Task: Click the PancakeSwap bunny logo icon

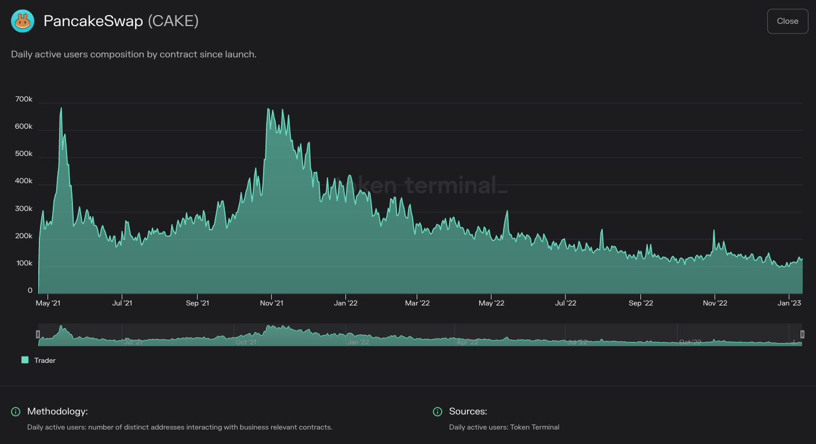Action: (23, 21)
